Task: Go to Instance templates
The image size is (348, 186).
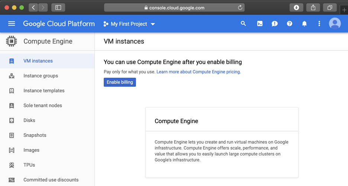Action: [44, 91]
